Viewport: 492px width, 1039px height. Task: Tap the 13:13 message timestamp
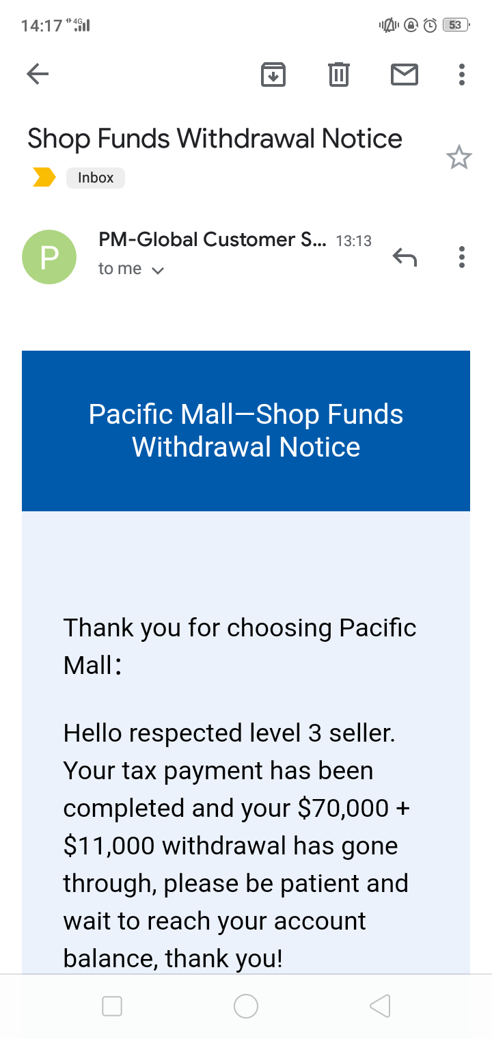pos(354,241)
